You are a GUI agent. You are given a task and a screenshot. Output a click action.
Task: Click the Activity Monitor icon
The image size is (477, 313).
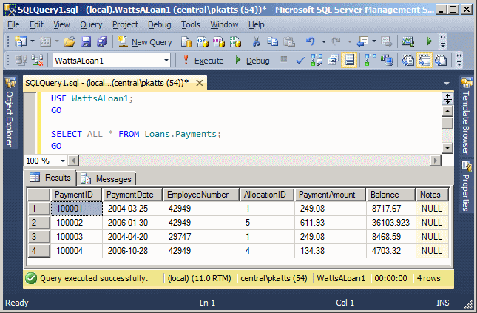[408, 41]
